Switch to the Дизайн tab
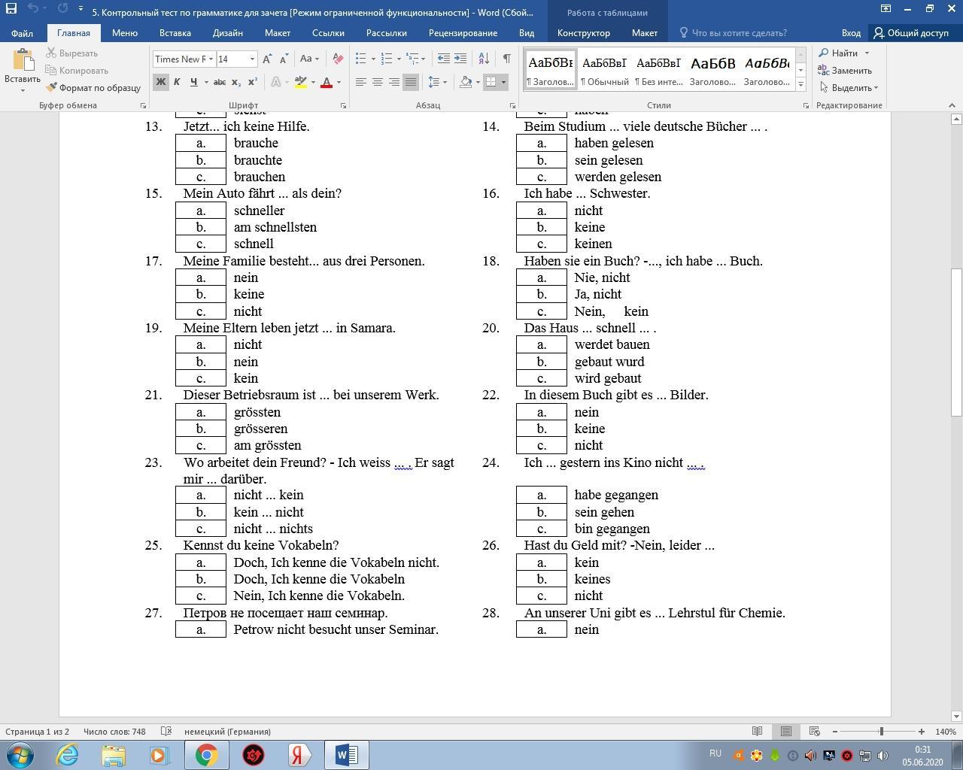This screenshot has width=963, height=770. coord(227,33)
